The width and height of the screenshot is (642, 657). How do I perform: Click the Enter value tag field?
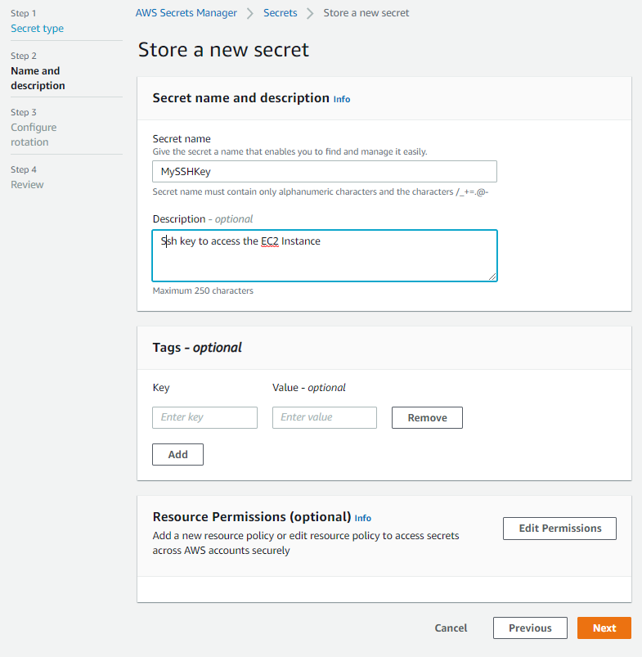(x=325, y=417)
